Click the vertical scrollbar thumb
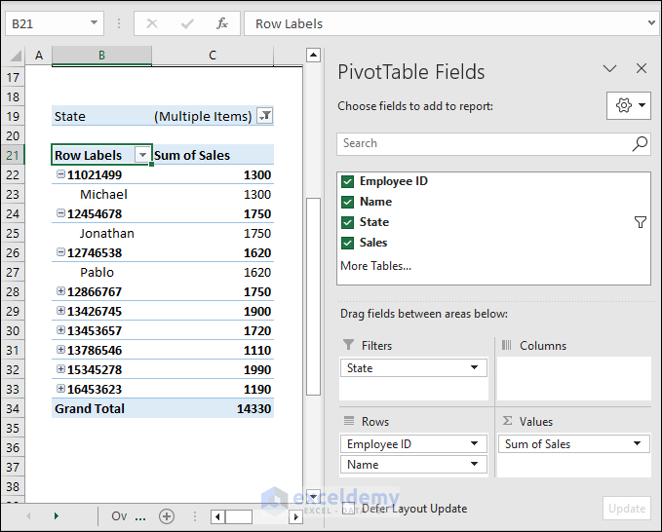 pos(313,296)
